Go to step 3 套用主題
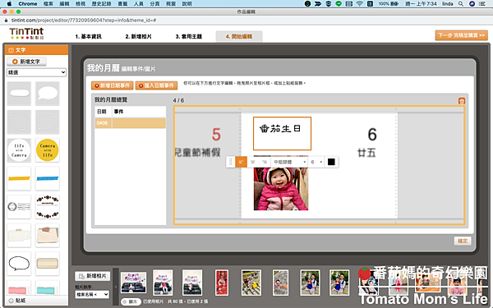Viewport: 493px width, 308px height. tap(189, 36)
